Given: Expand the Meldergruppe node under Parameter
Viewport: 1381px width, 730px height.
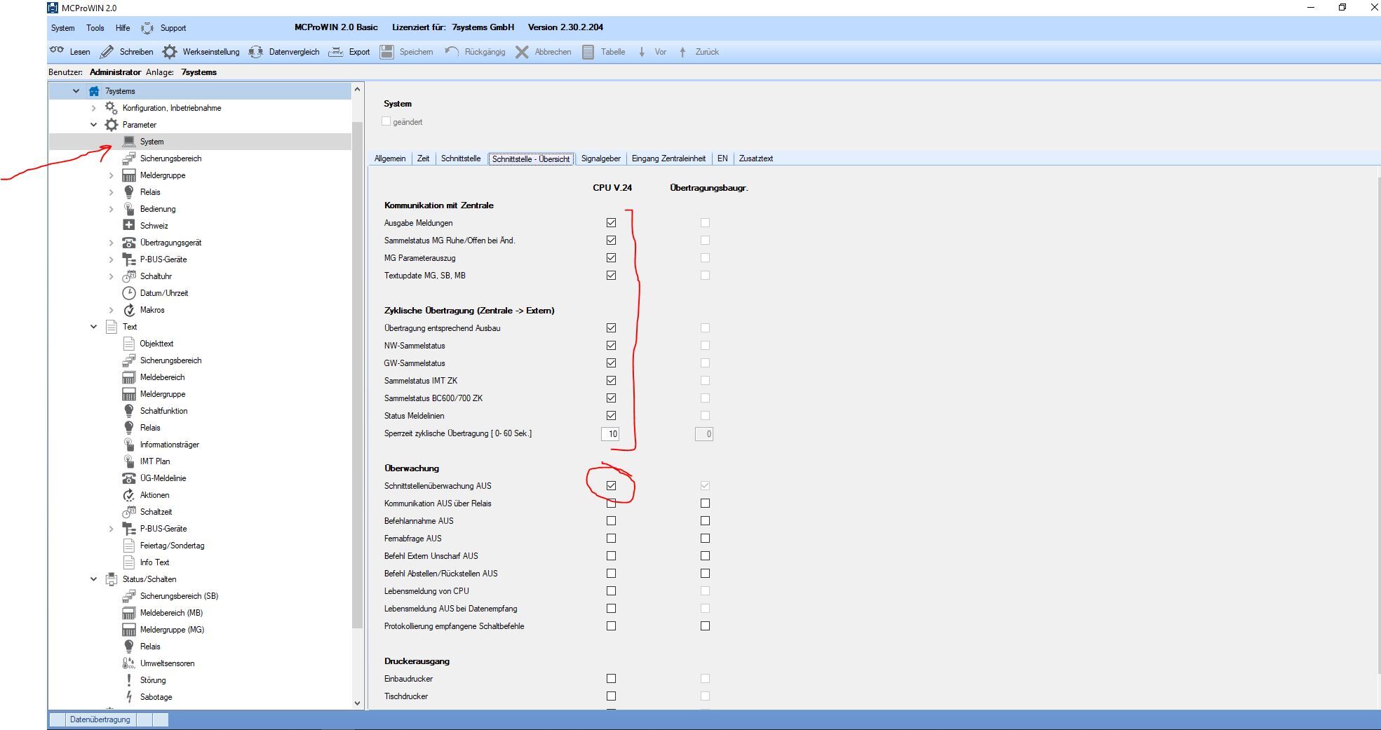Looking at the screenshot, I should [x=111, y=175].
